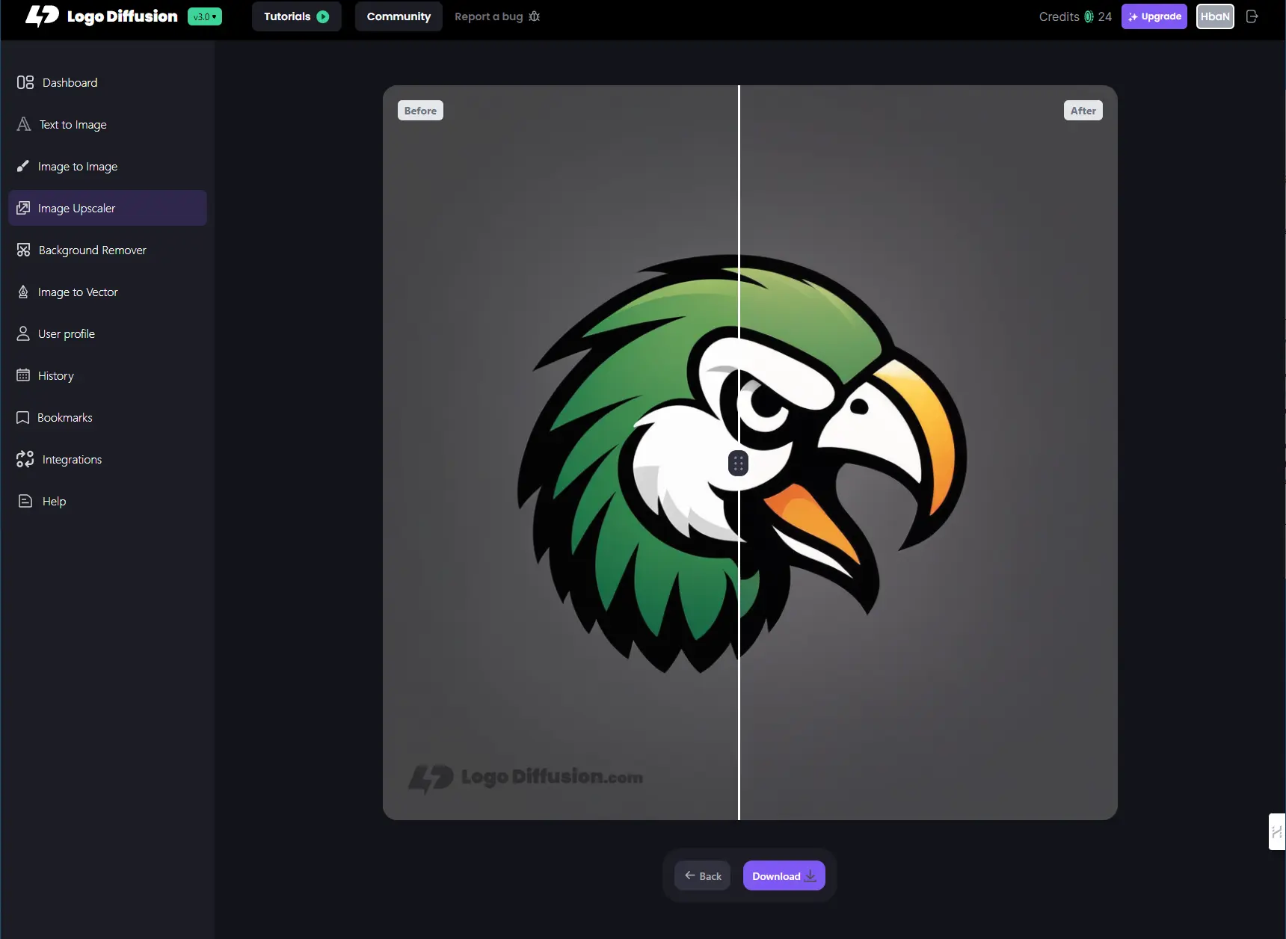
Task: Download the upscaled image
Action: pyautogui.click(x=784, y=875)
